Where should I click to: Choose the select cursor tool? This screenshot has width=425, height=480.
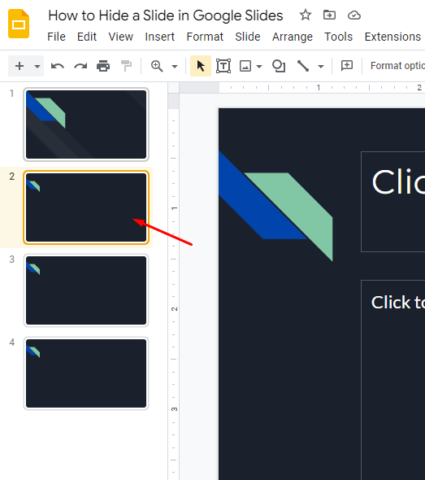point(201,66)
